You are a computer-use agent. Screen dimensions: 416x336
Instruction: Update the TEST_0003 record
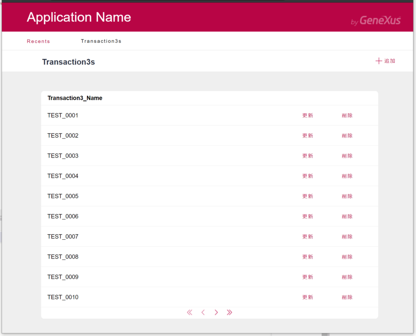click(308, 156)
